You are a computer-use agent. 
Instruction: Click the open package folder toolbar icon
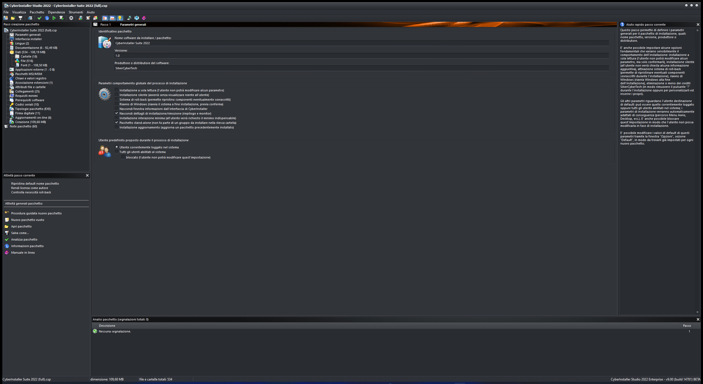pyautogui.click(x=13, y=18)
